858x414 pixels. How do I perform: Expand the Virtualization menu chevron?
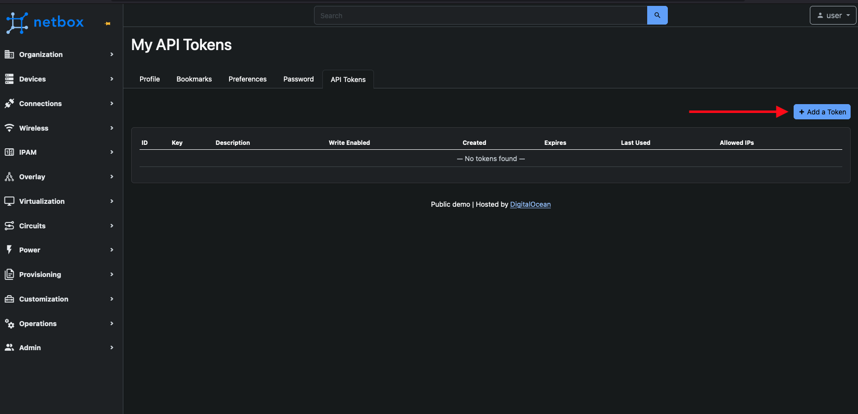pos(112,201)
